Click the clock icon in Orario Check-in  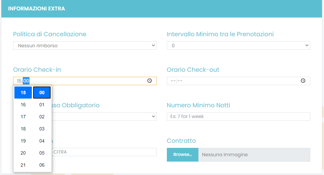(149, 81)
